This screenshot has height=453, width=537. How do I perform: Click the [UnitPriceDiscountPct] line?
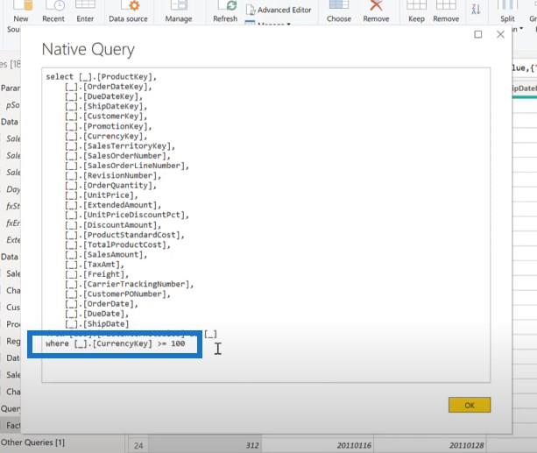pyautogui.click(x=127, y=215)
